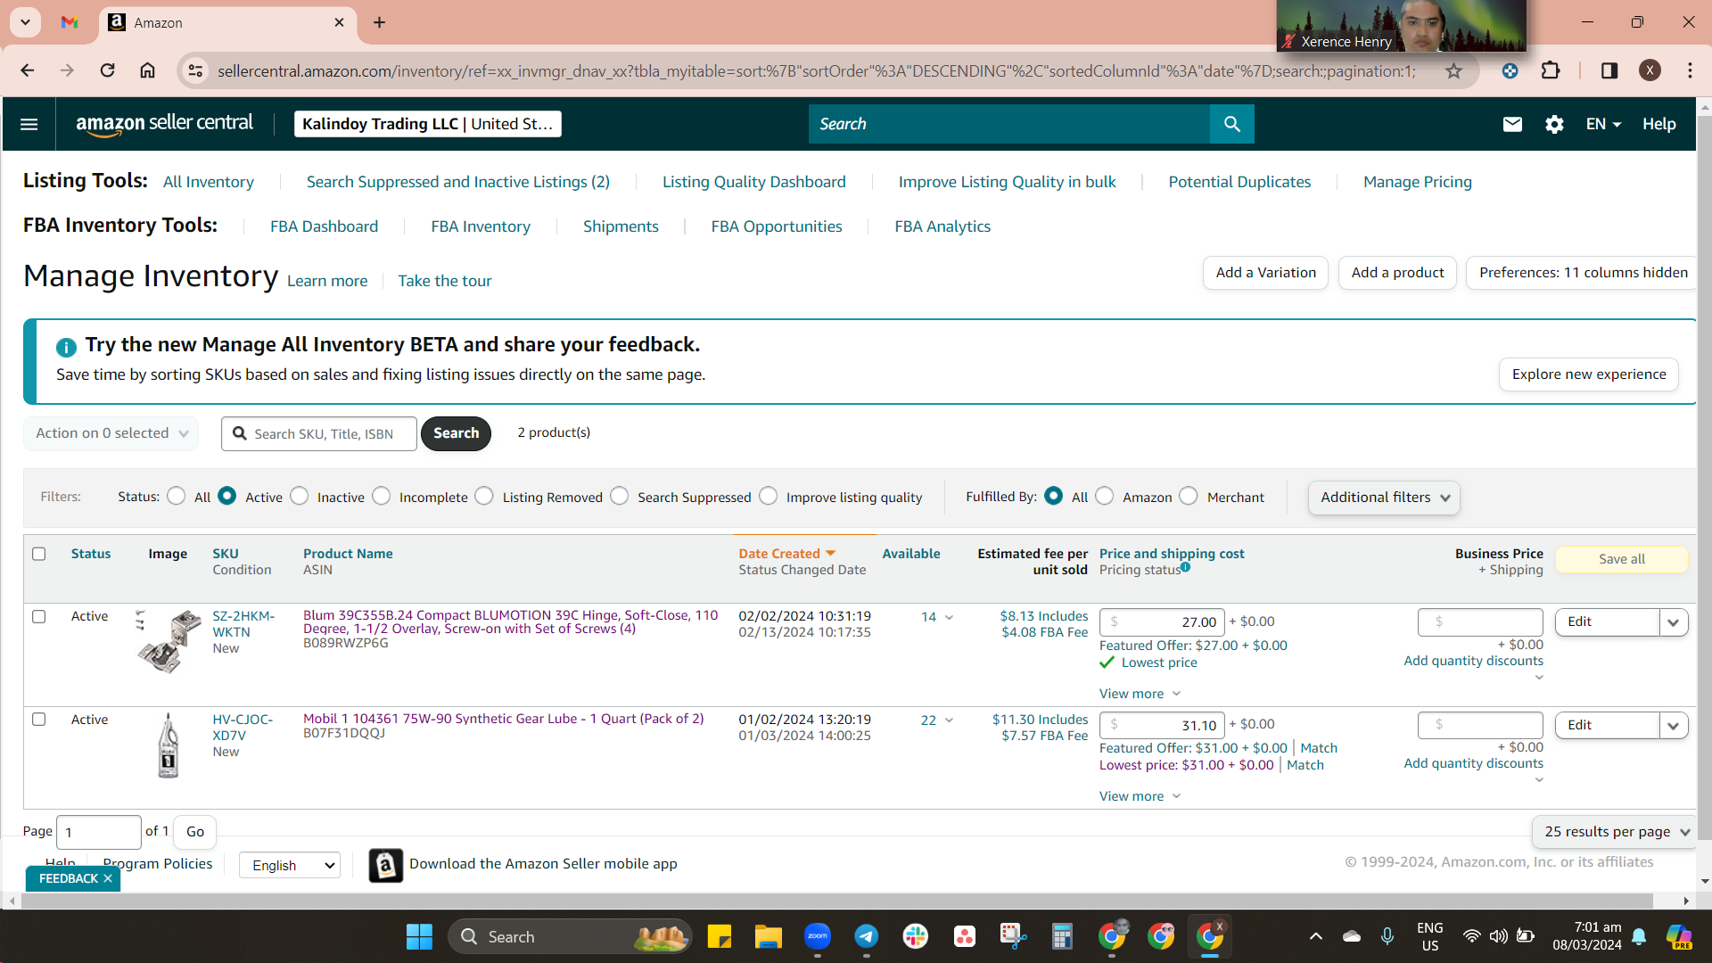The image size is (1712, 963).
Task: Click the Add a product button
Action: [x=1397, y=273]
